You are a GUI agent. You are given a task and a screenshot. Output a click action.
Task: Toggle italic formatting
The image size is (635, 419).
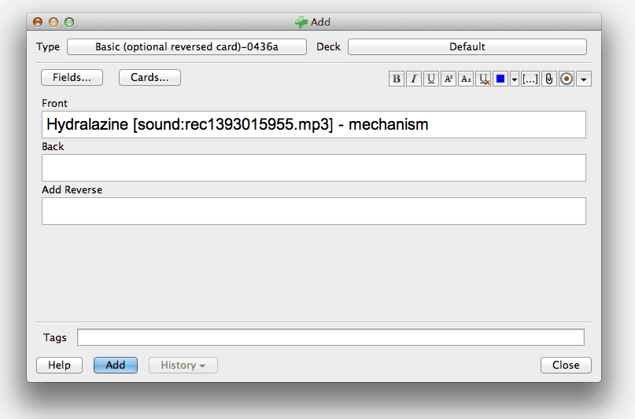413,79
